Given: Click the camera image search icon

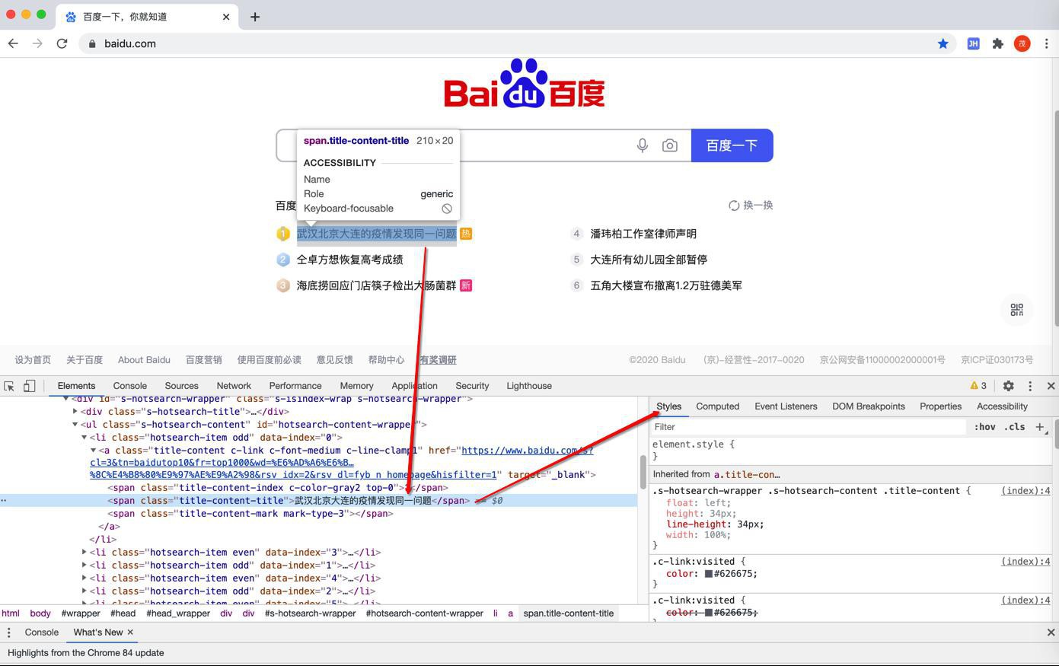Looking at the screenshot, I should [x=670, y=145].
